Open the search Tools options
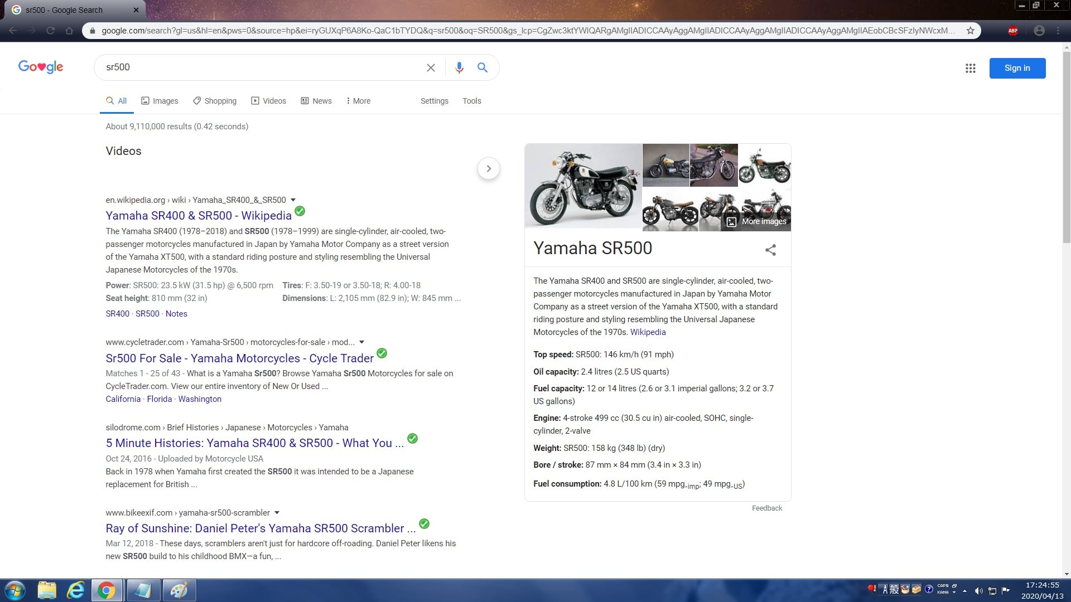The width and height of the screenshot is (1071, 602). click(x=471, y=101)
